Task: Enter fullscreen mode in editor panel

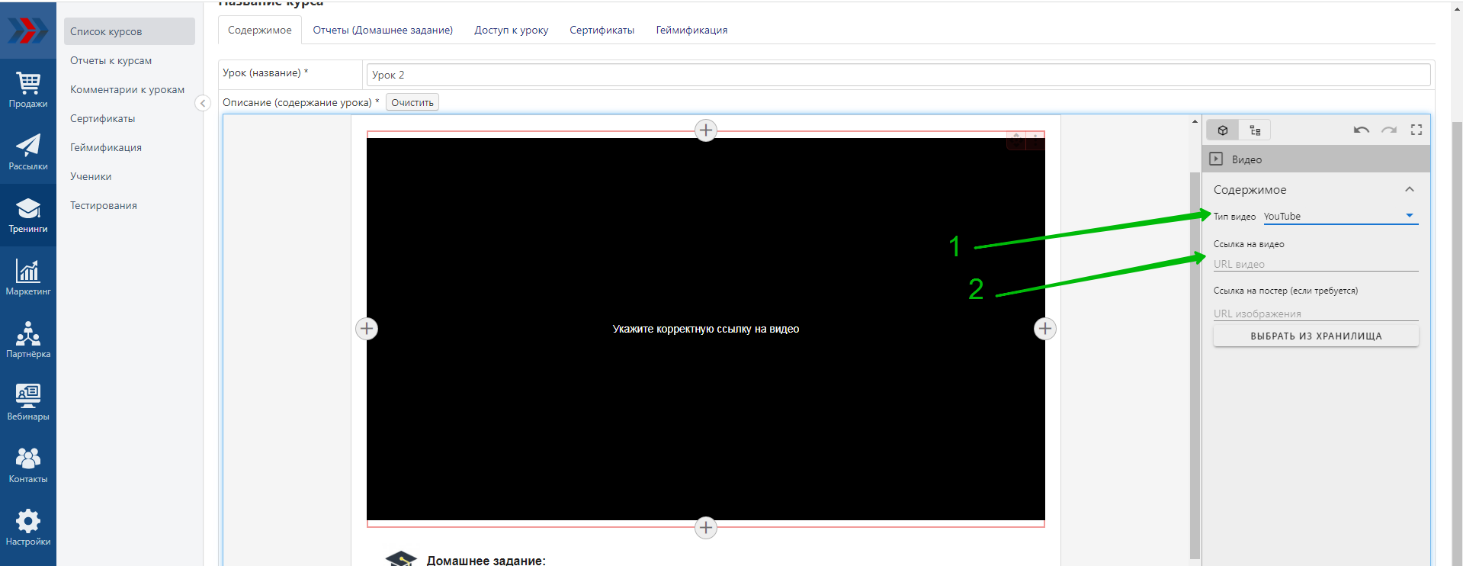Action: [1416, 130]
